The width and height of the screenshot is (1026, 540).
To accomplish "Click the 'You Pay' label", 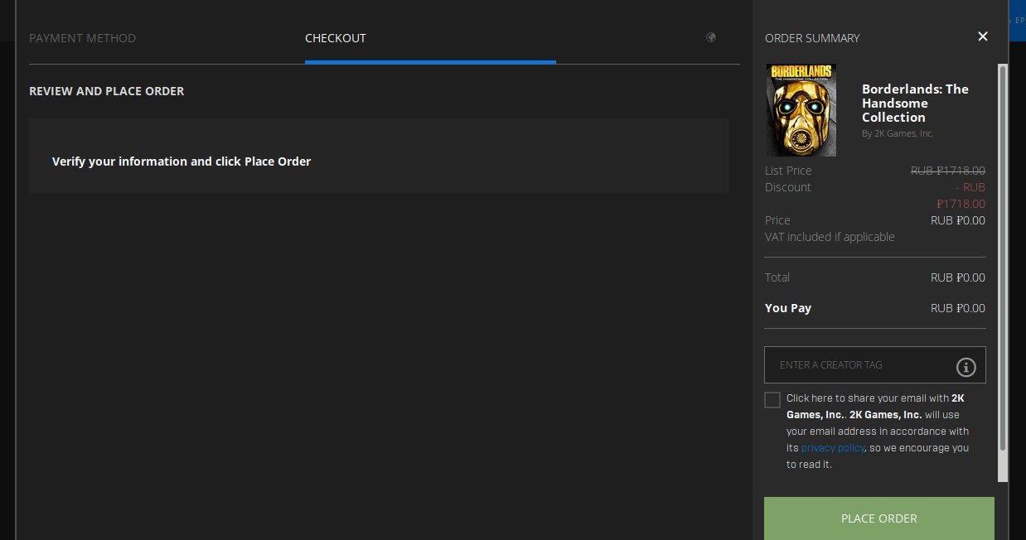I will (x=788, y=308).
